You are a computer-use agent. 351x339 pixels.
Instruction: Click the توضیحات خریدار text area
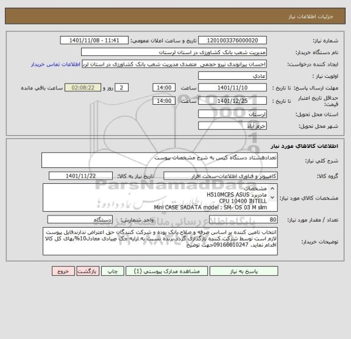click(x=160, y=241)
